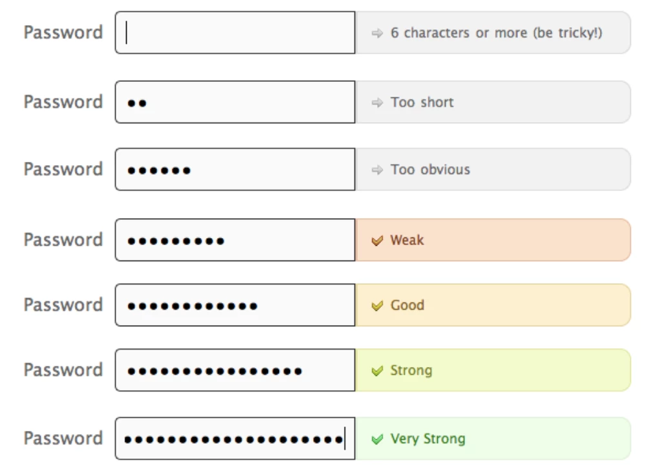Click the yellow Good strength indicator
660x476 pixels.
point(493,305)
